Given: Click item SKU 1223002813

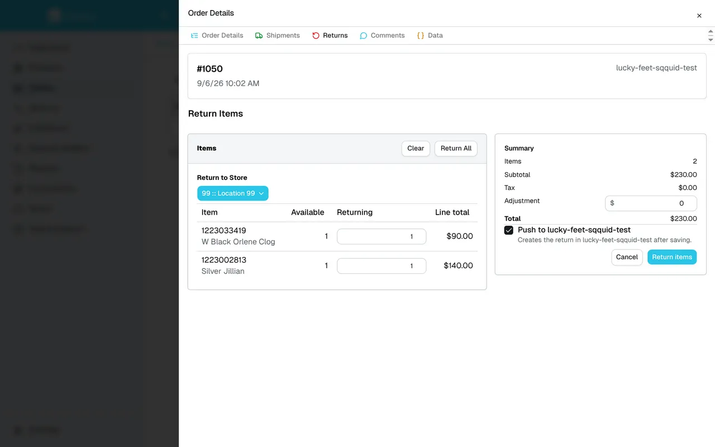Looking at the screenshot, I should point(224,260).
